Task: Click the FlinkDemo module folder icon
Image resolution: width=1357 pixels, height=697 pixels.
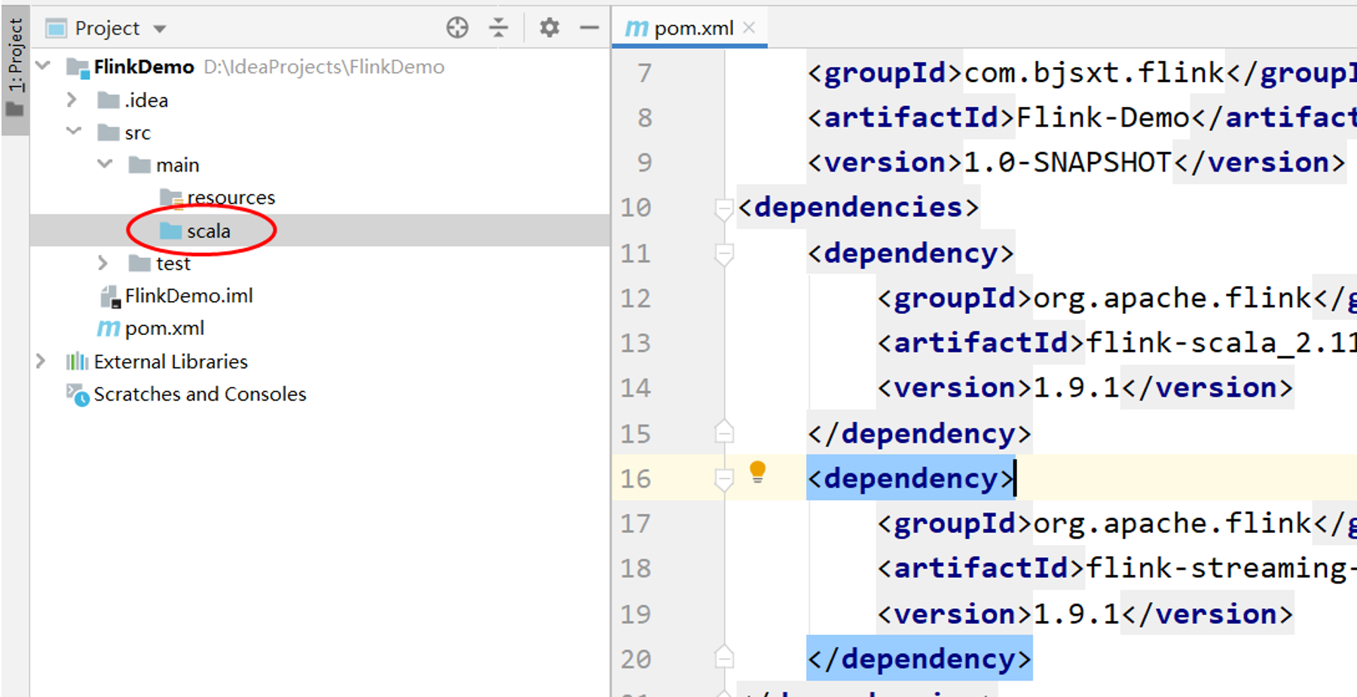Action: [78, 68]
